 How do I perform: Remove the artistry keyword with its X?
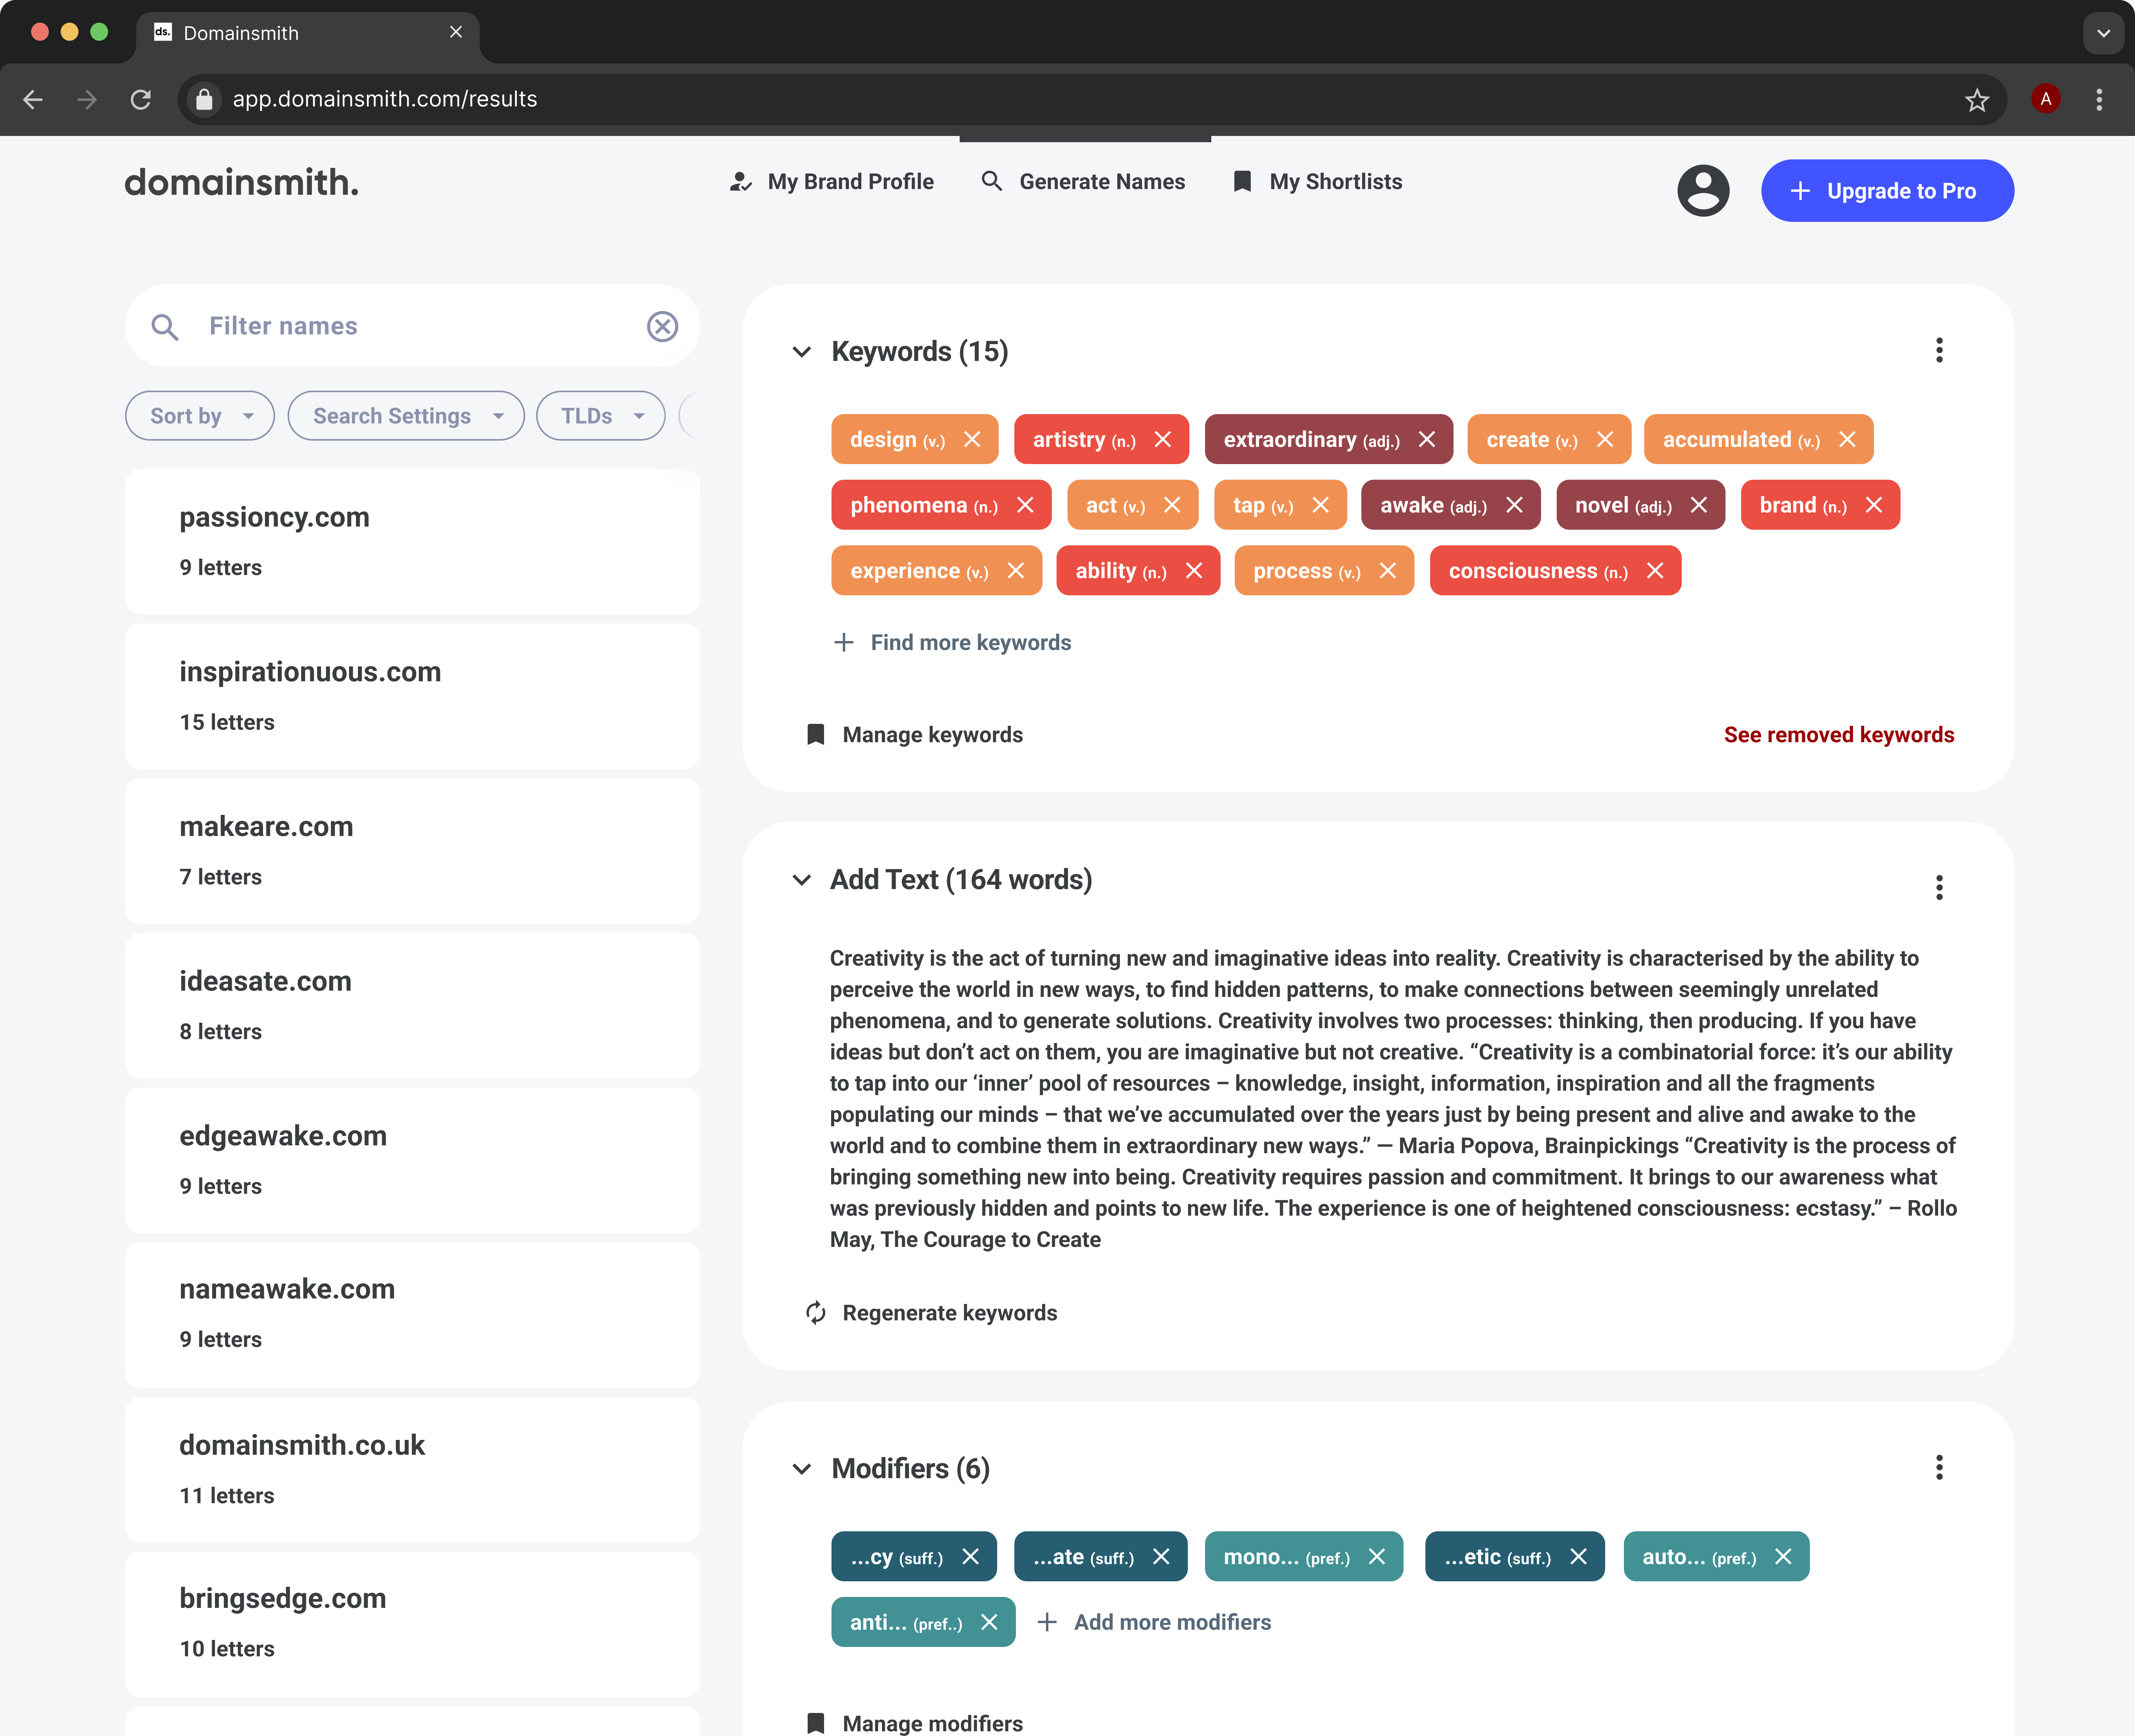coord(1162,440)
